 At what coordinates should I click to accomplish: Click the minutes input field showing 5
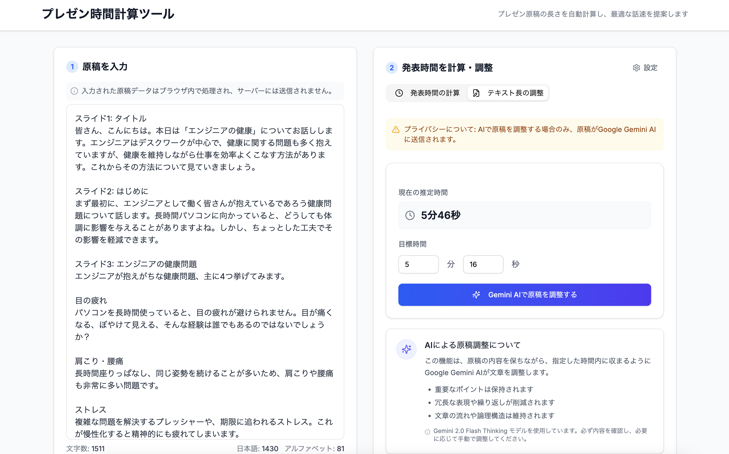[x=418, y=264]
